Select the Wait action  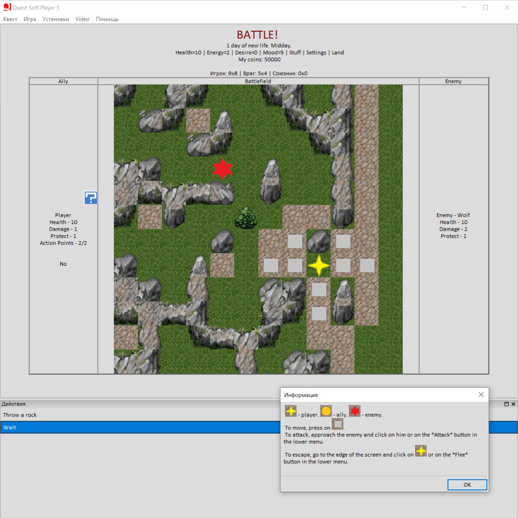coord(10,427)
